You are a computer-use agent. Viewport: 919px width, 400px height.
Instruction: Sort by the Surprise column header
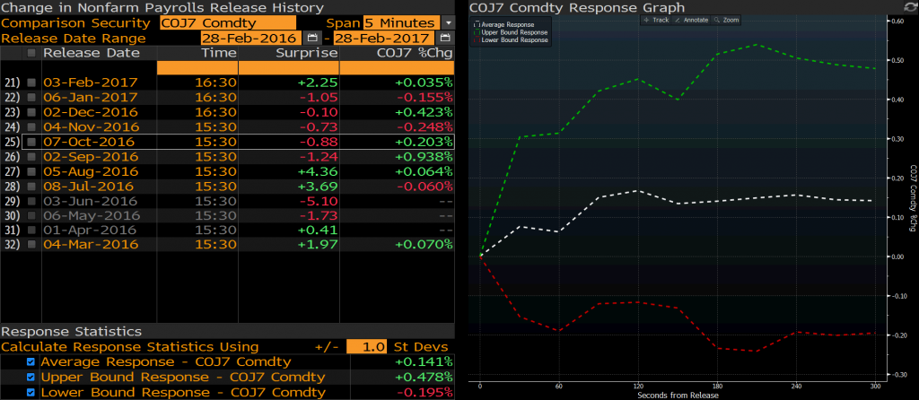(x=288, y=53)
